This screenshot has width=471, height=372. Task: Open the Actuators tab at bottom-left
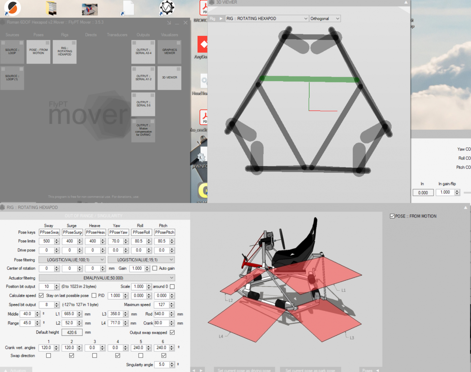[x=16, y=370]
